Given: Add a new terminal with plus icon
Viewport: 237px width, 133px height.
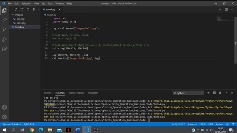Looking at the screenshot, I should tap(208, 93).
